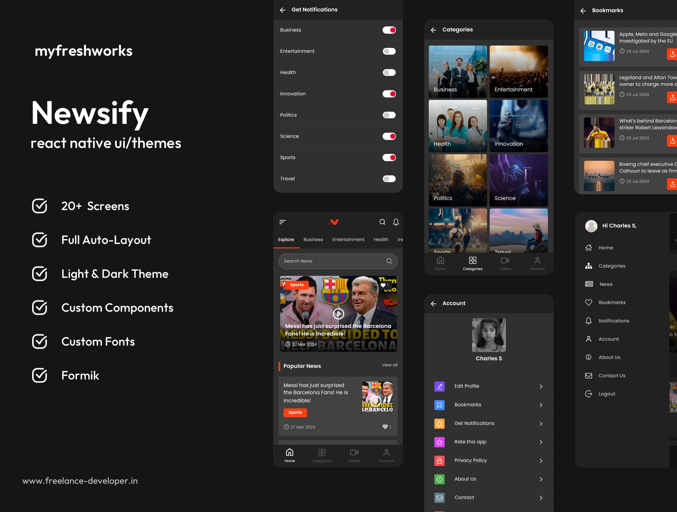Select the Health tab in news feed

point(381,239)
